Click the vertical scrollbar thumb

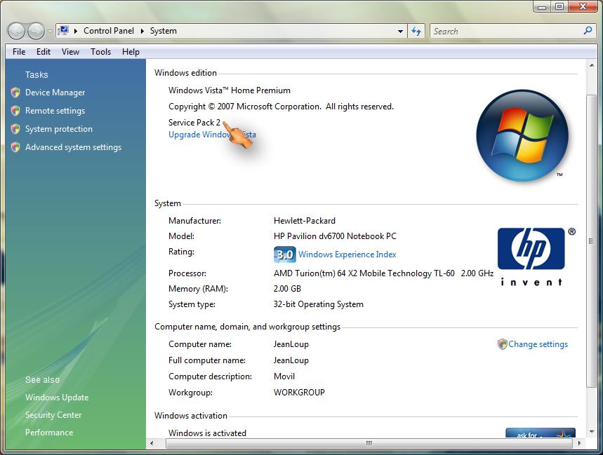coord(592,240)
